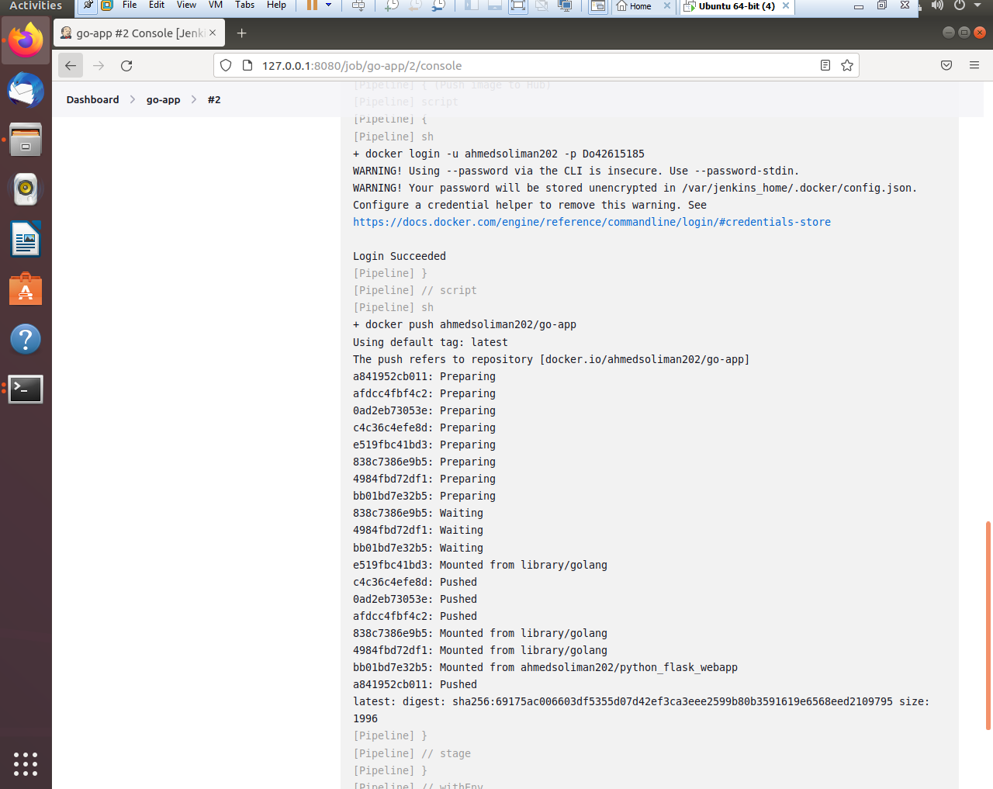Click the Firefox forward arrow
Screen dimensions: 993x789
(99, 66)
